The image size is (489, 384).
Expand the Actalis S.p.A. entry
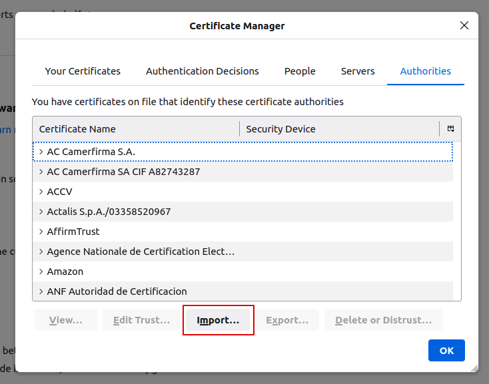pos(41,212)
